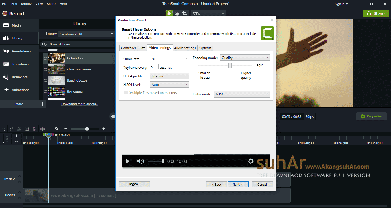Open the Annotations panel
Viewport: 391px width, 208px height.
tap(19, 51)
